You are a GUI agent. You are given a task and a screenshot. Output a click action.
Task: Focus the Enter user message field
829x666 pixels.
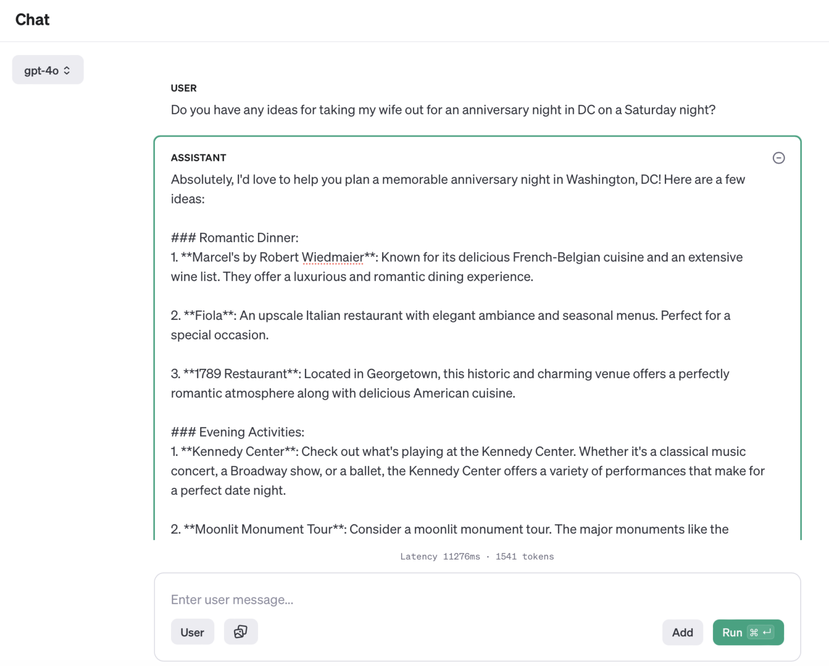[x=475, y=600]
